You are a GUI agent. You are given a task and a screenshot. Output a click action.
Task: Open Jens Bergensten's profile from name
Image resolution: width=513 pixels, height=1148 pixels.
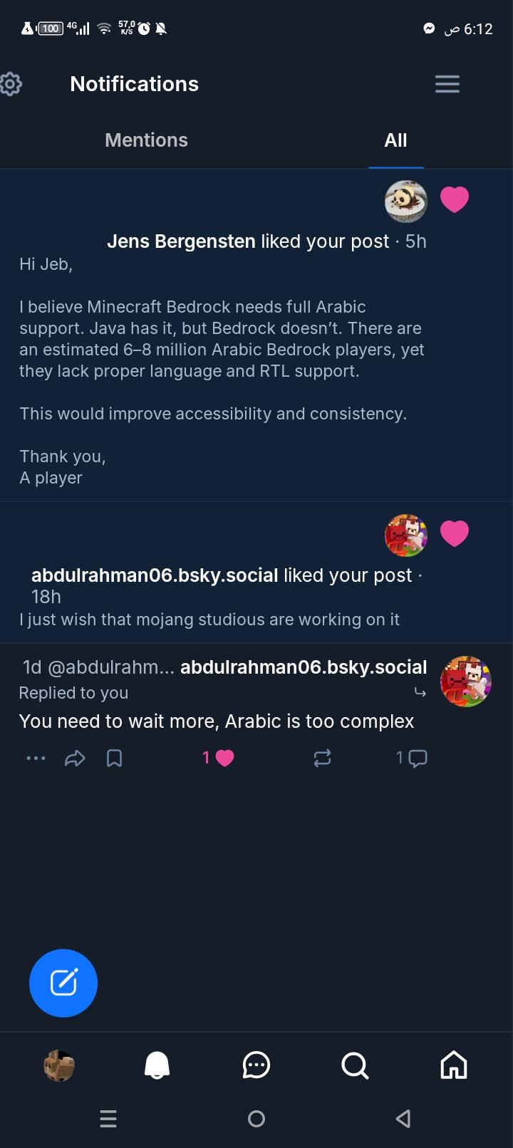pyautogui.click(x=181, y=241)
